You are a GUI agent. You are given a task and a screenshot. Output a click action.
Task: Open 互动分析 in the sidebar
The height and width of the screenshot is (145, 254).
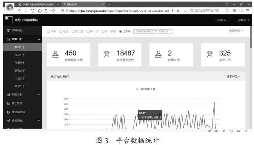20,55
